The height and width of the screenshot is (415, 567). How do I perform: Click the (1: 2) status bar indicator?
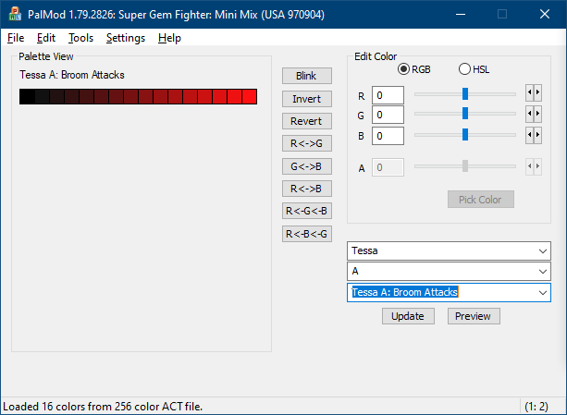(x=536, y=407)
